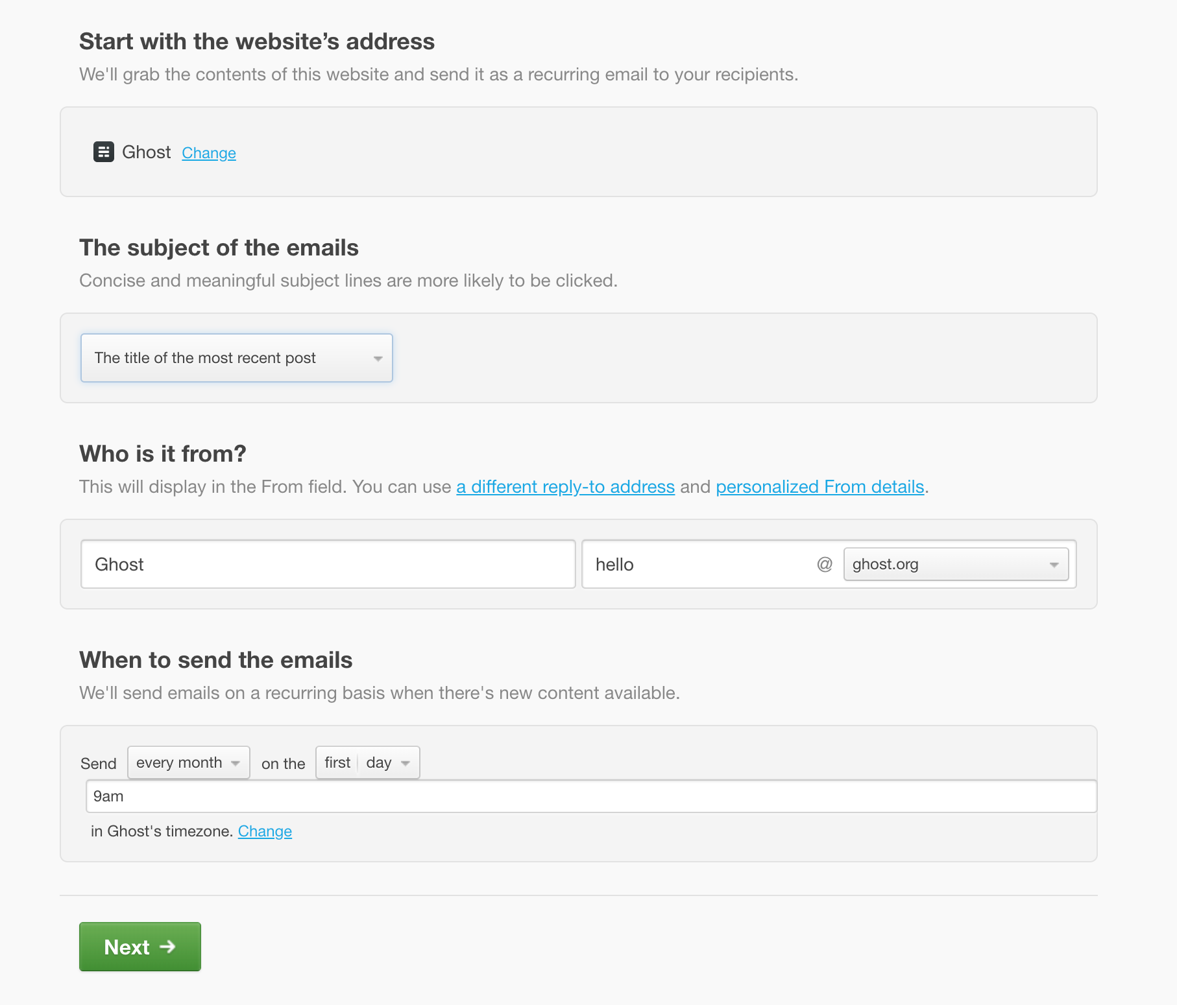Click the down arrow next to every month
Viewport: 1177px width, 1005px height.
point(236,763)
